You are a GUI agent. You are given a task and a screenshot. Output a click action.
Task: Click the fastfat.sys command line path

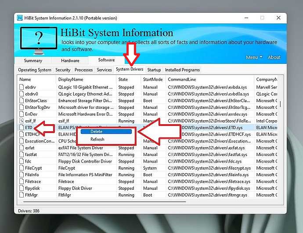pos(207,155)
